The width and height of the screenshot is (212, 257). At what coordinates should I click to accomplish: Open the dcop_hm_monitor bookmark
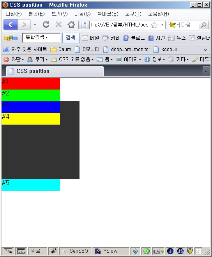pos(127,49)
